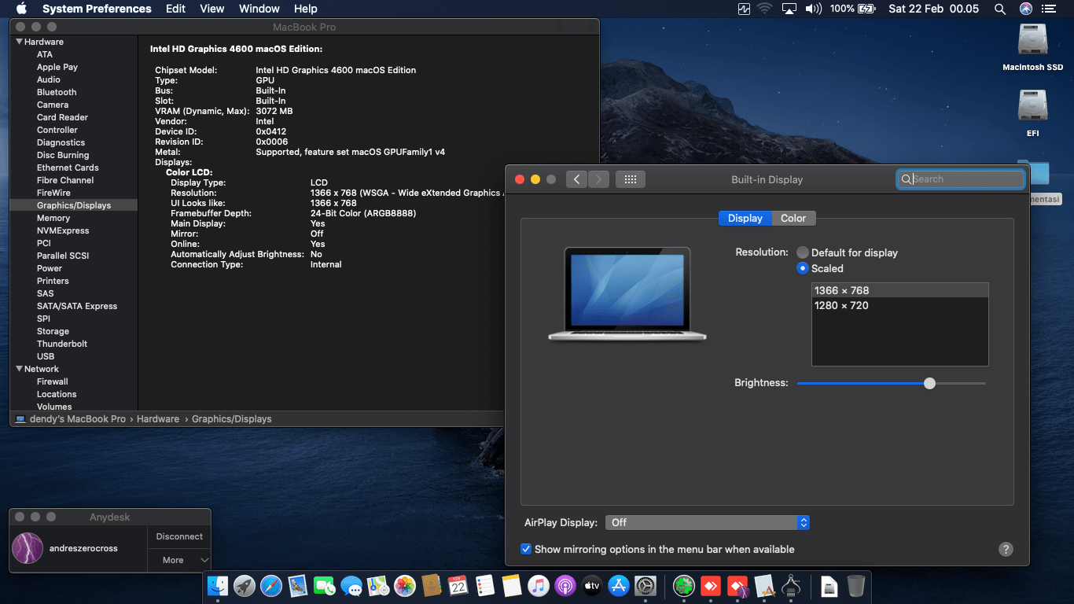Select the EFI drive on desktop

coord(1032,113)
